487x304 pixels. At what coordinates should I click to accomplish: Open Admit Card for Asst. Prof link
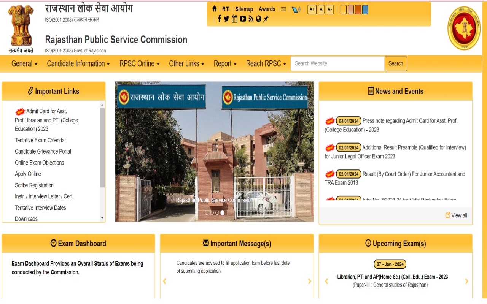[x=46, y=120]
